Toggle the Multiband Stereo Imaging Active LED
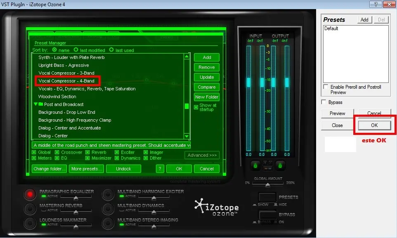The image size is (397, 238). pyautogui.click(x=121, y=224)
